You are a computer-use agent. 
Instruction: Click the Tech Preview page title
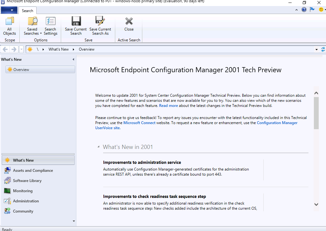(x=186, y=70)
